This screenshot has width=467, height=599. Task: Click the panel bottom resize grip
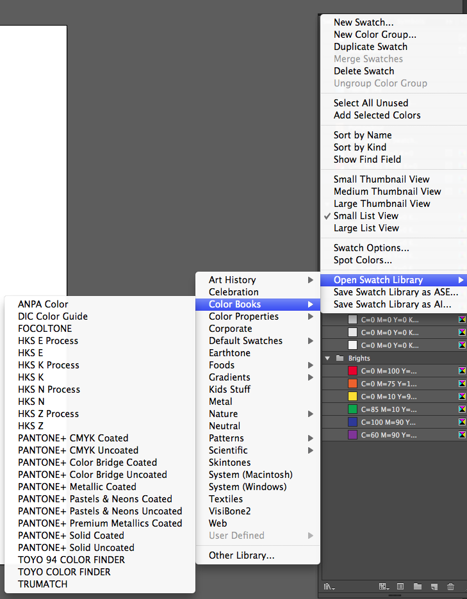(x=395, y=595)
